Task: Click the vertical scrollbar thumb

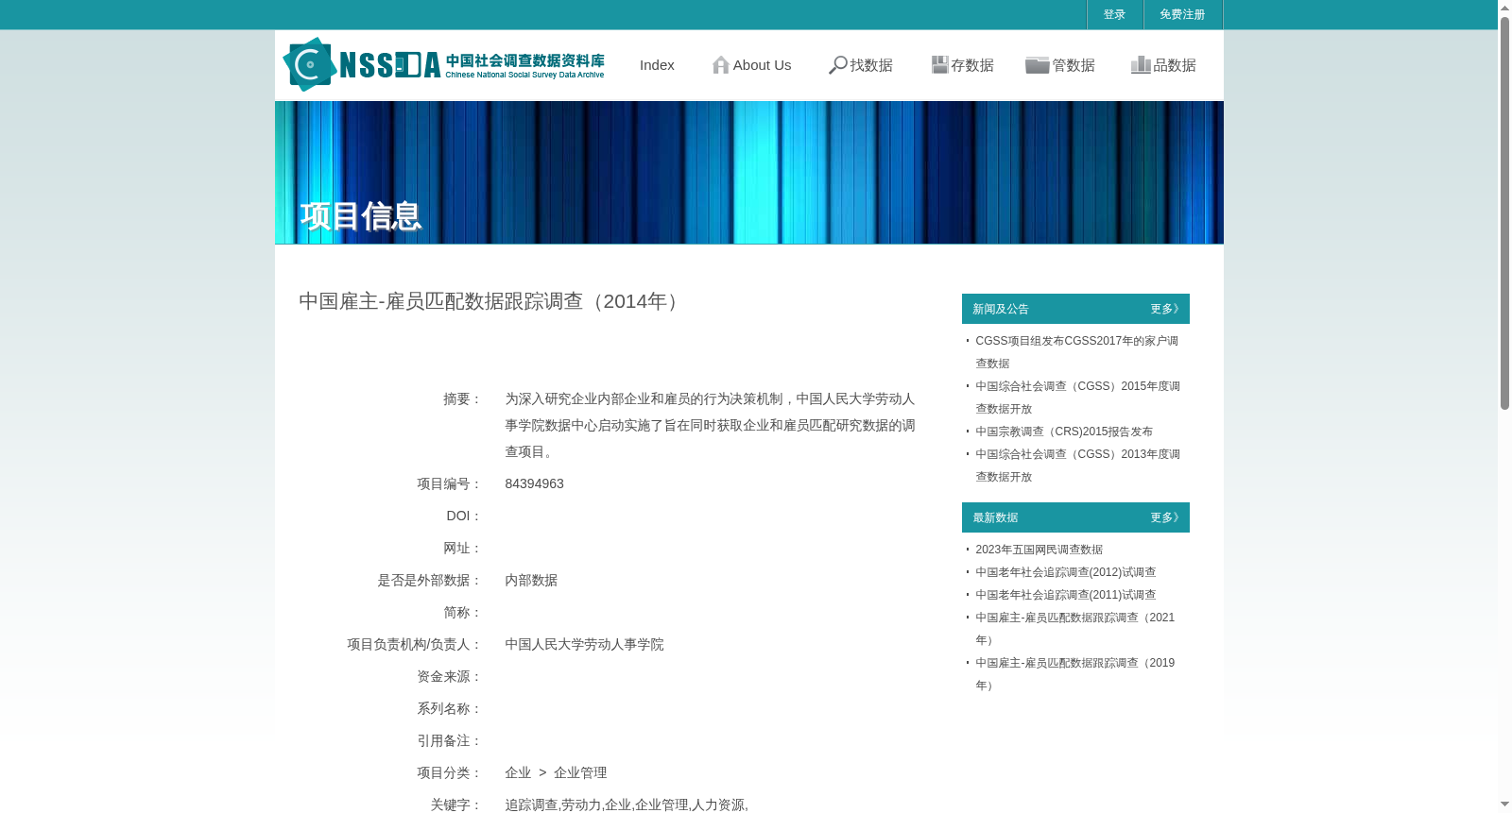Action: (1504, 212)
